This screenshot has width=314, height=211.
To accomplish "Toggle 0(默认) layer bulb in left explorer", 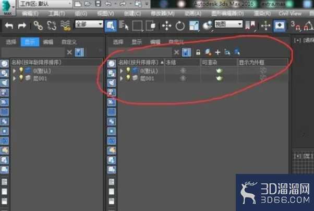I will 21,71.
